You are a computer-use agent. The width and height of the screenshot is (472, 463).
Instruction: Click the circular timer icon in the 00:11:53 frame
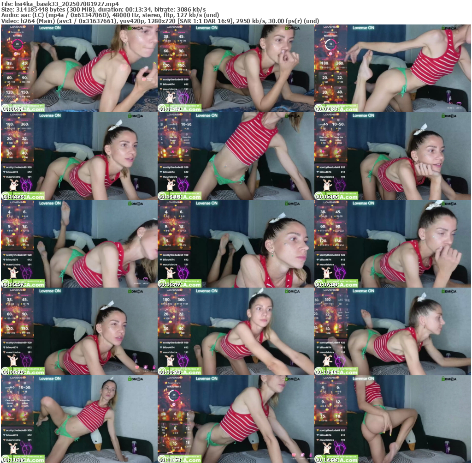(173, 395)
